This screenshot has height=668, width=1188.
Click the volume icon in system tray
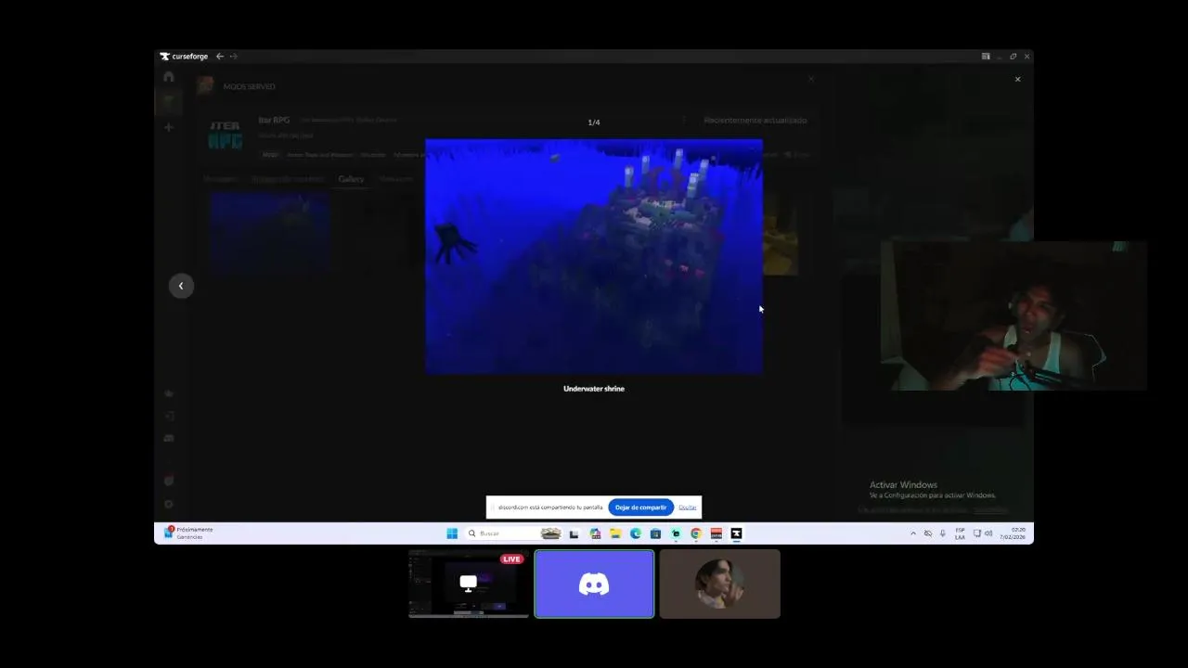coord(988,533)
